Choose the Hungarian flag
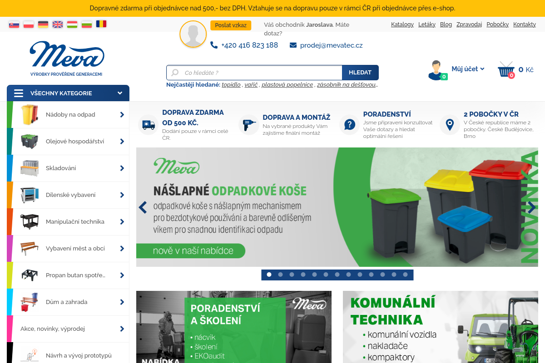The width and height of the screenshot is (545, 363). [x=72, y=25]
